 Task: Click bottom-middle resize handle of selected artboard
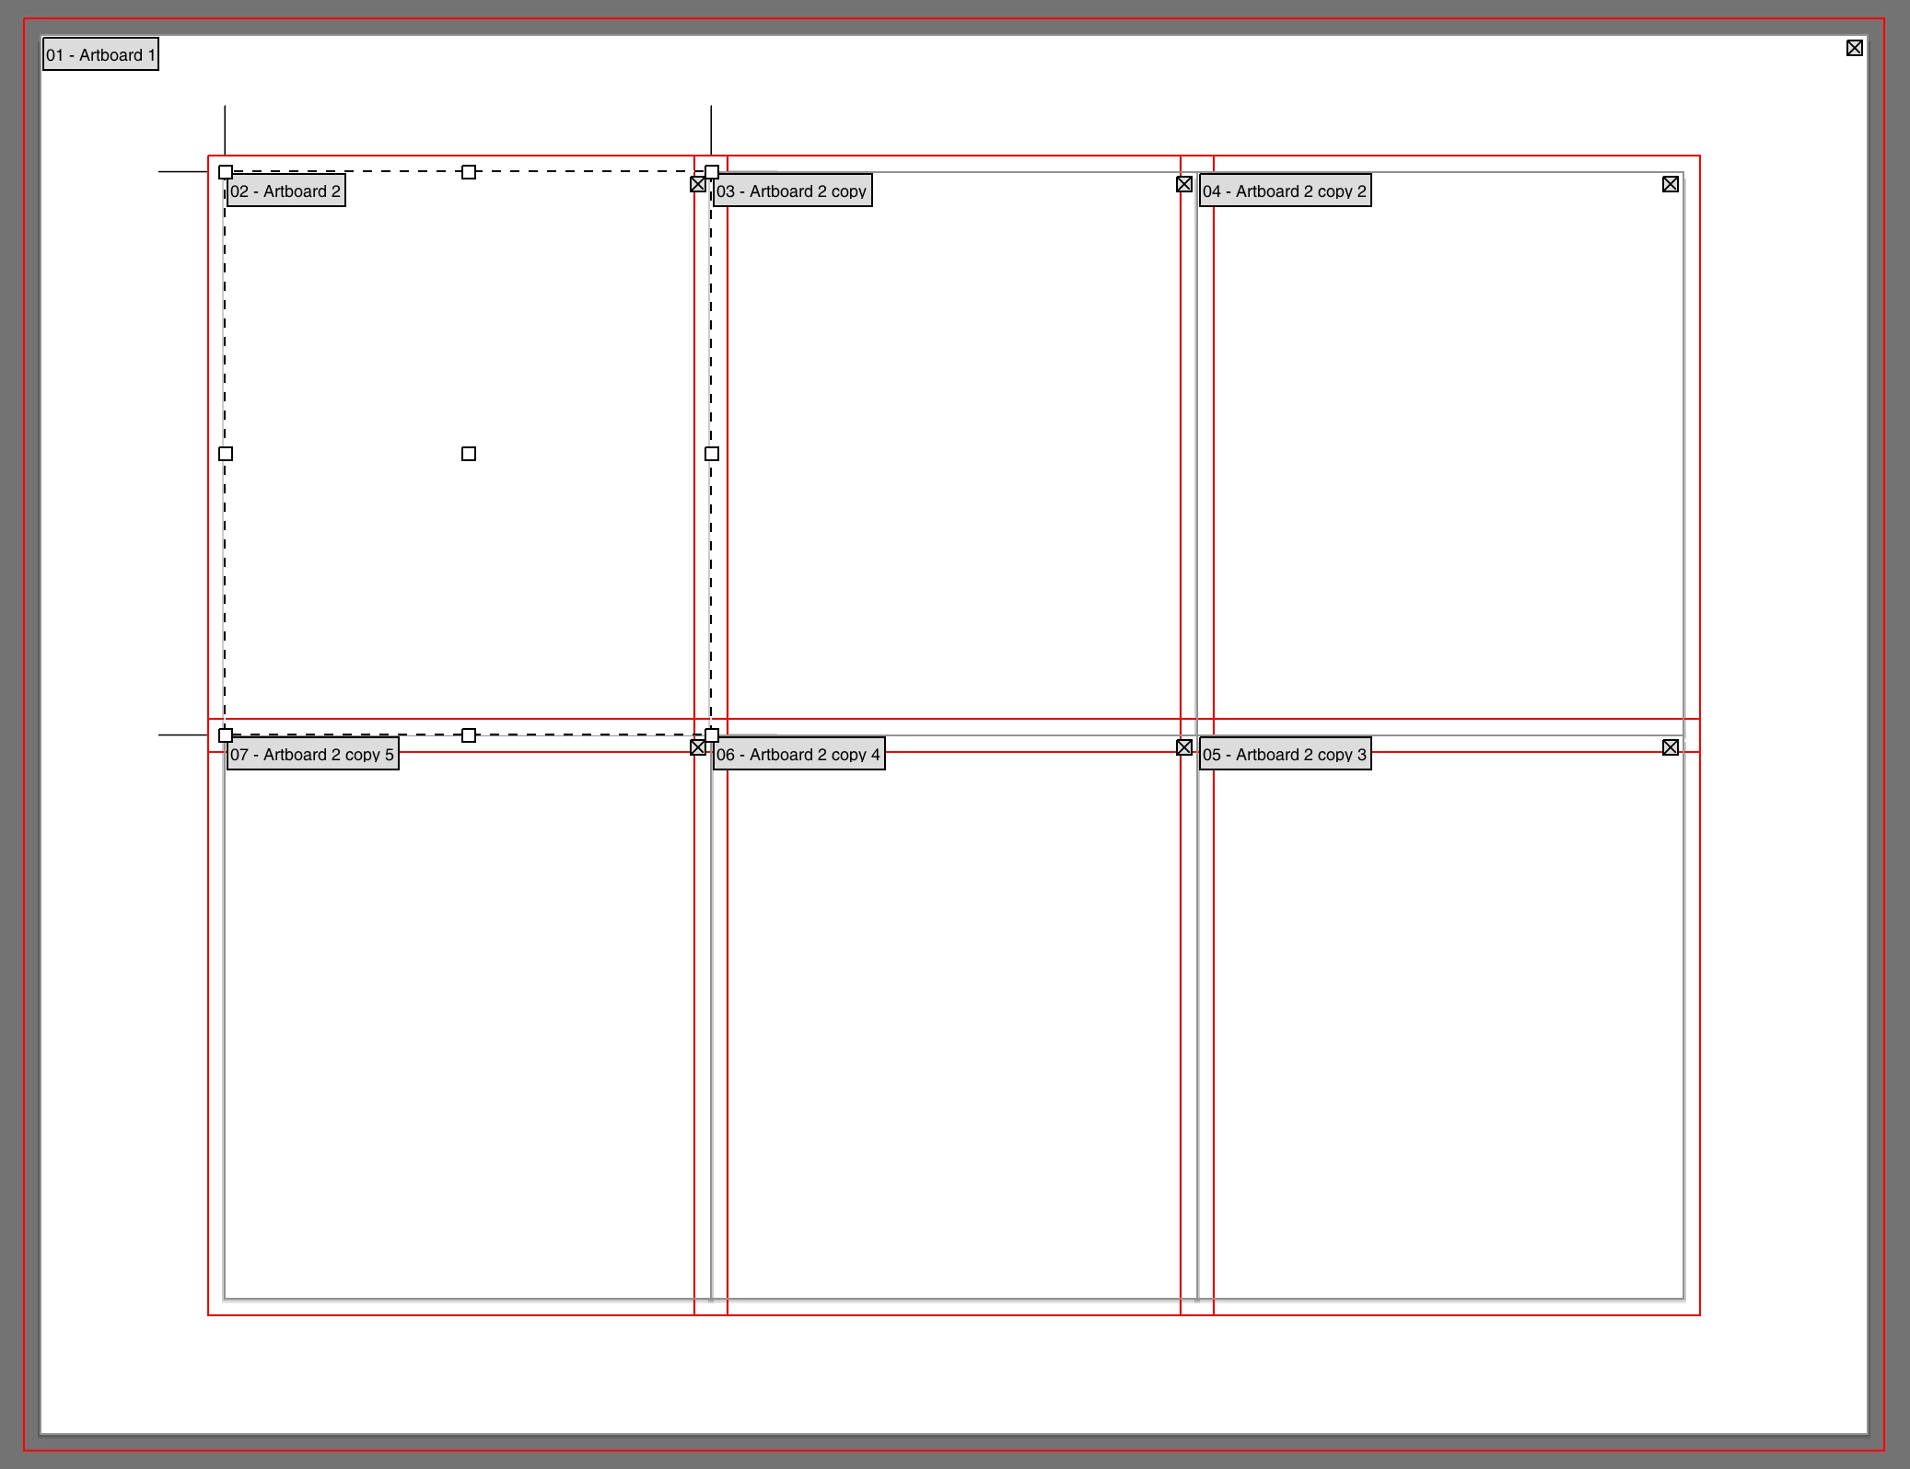pyautogui.click(x=469, y=735)
